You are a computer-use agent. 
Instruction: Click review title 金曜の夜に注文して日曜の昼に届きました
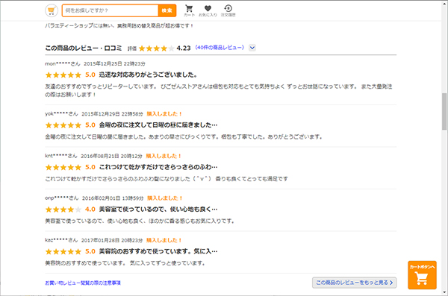pos(158,125)
